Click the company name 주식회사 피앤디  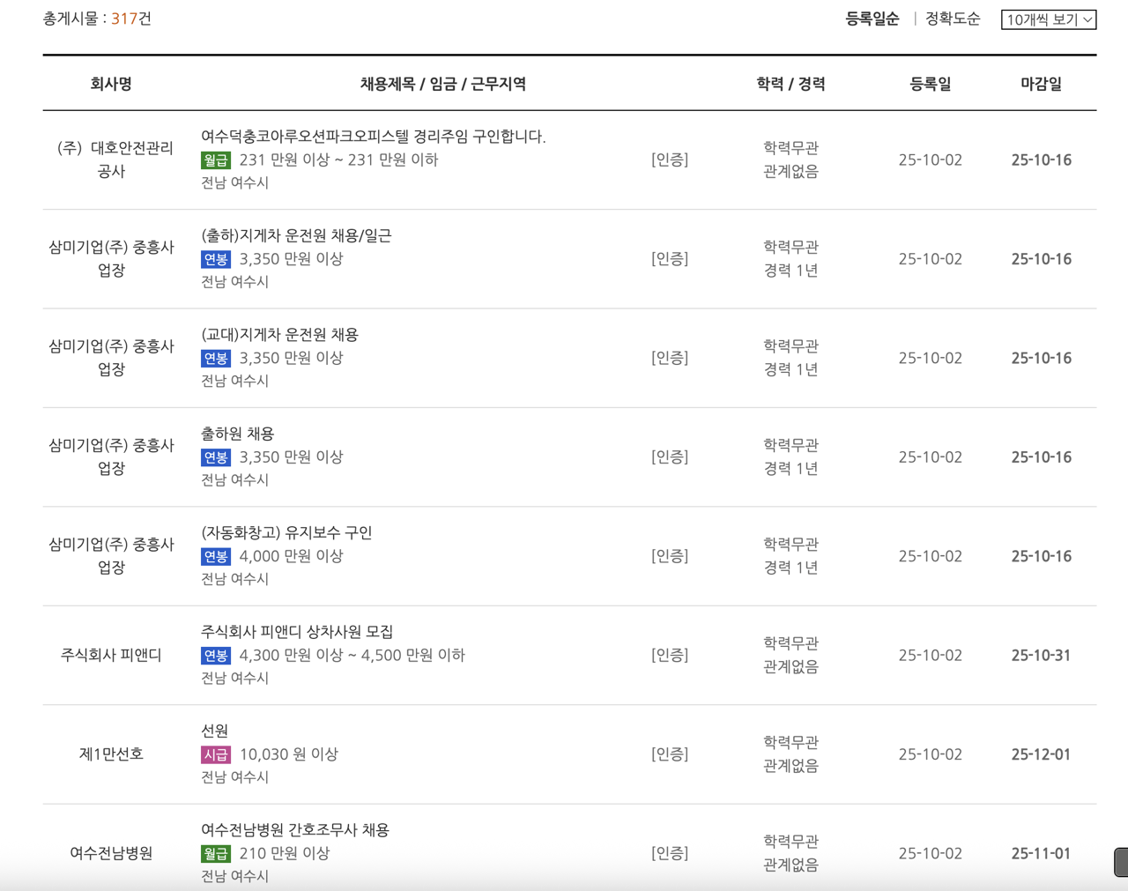pyautogui.click(x=112, y=655)
